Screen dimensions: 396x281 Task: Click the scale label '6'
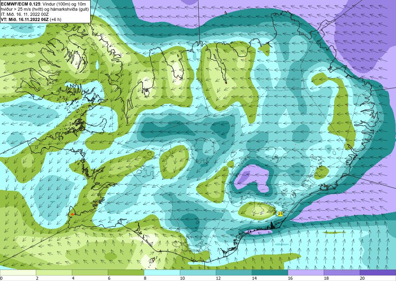click(109, 279)
